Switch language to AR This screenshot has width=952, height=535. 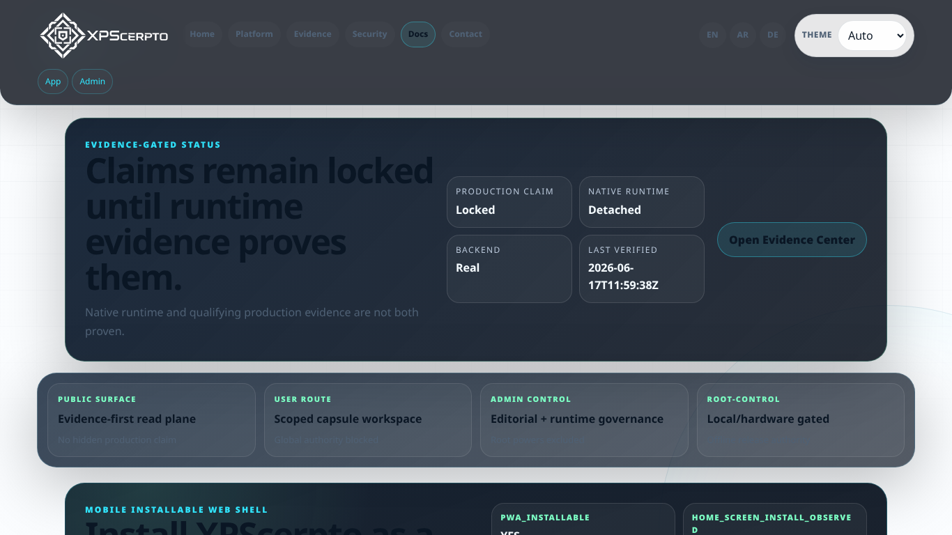point(743,35)
